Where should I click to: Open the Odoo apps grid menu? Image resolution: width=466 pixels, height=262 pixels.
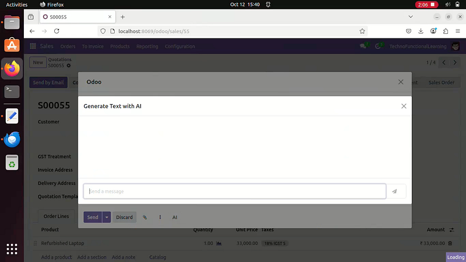pyautogui.click(x=33, y=47)
